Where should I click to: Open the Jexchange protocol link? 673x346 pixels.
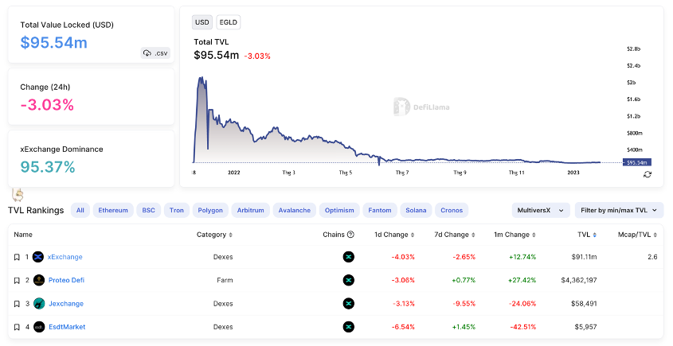coord(65,303)
